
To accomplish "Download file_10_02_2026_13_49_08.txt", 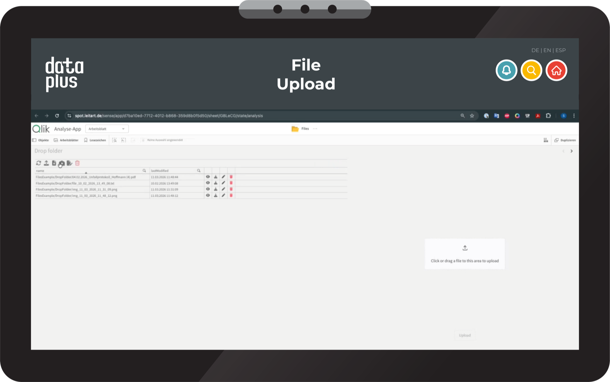I will (216, 183).
